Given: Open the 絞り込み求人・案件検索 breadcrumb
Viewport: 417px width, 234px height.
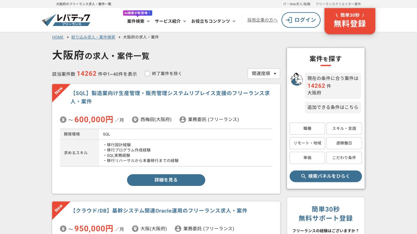Looking at the screenshot, I should [x=93, y=37].
